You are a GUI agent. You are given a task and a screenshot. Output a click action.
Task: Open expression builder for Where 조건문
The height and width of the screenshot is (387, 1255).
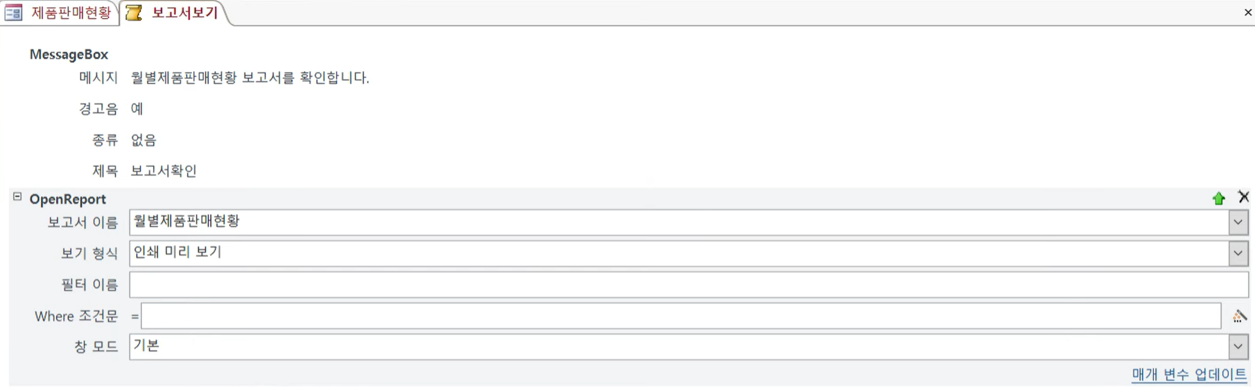click(1239, 316)
